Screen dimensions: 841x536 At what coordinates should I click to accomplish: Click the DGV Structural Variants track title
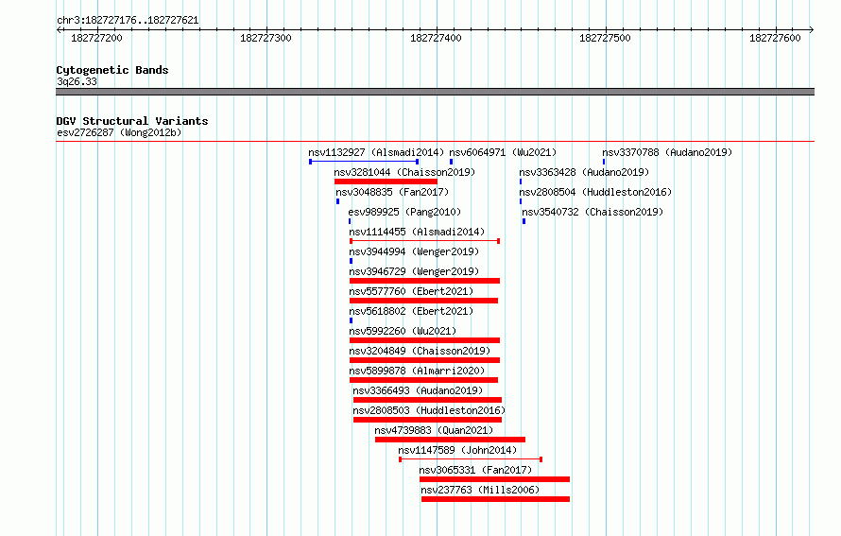(132, 121)
